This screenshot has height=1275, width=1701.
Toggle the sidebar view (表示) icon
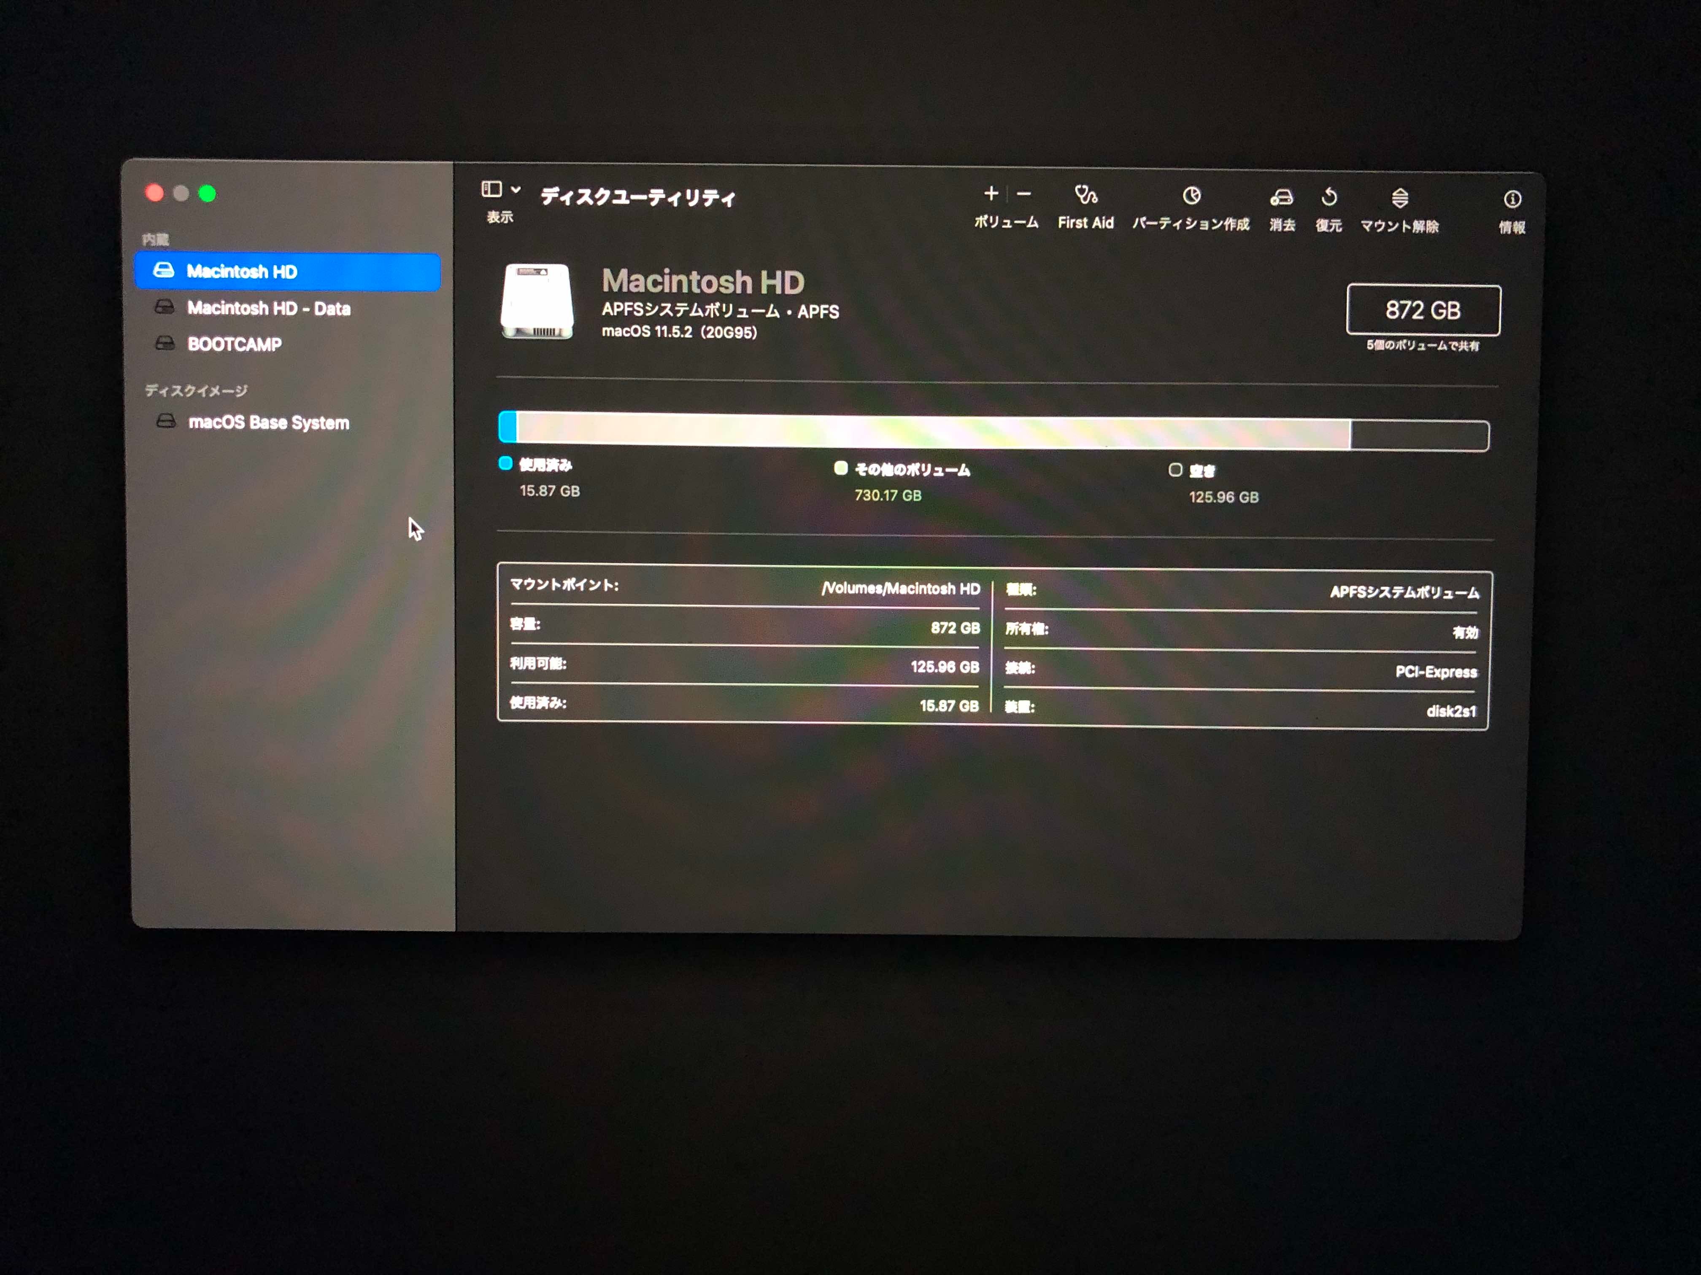pyautogui.click(x=492, y=189)
